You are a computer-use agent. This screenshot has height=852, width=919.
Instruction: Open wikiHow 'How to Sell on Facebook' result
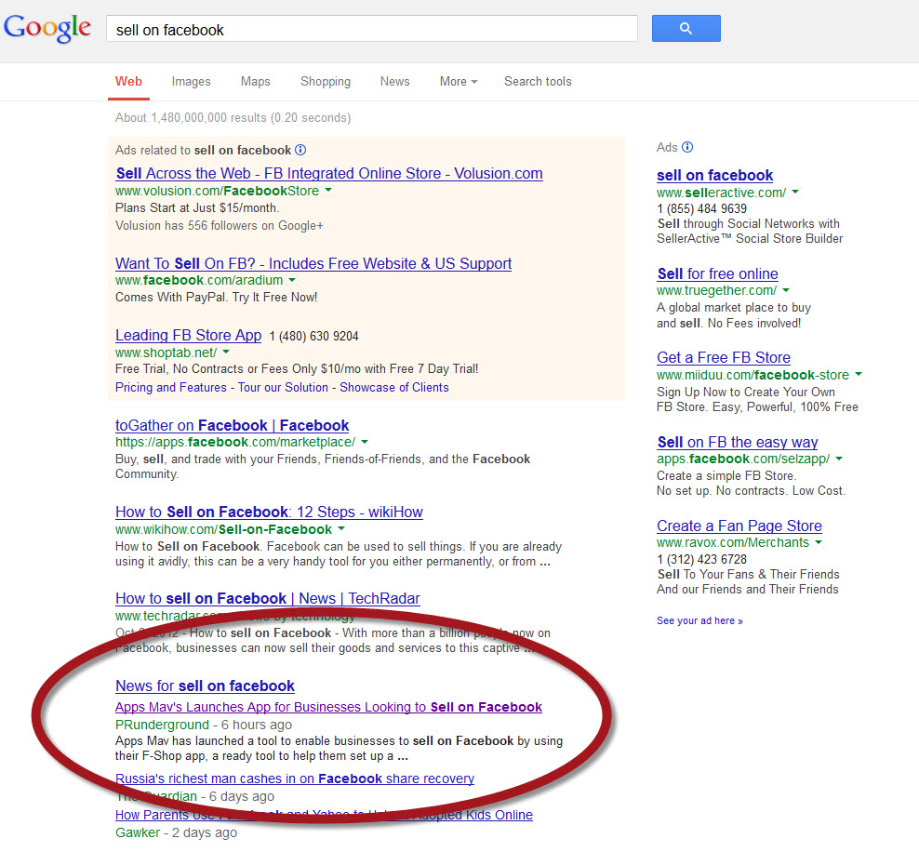click(x=269, y=513)
